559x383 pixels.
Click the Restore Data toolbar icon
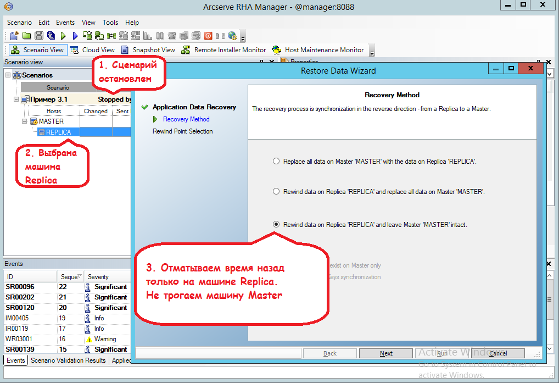(x=99, y=36)
